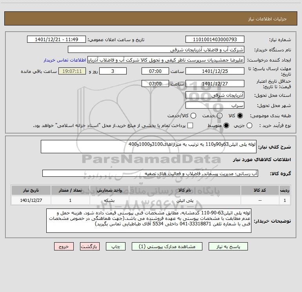Click the اطلاعات کالاهای مورد نیاز heading

point(262,160)
